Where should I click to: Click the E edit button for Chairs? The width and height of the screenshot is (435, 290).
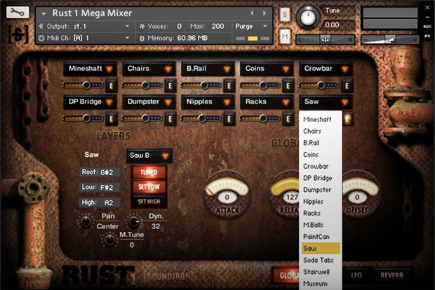click(x=170, y=86)
